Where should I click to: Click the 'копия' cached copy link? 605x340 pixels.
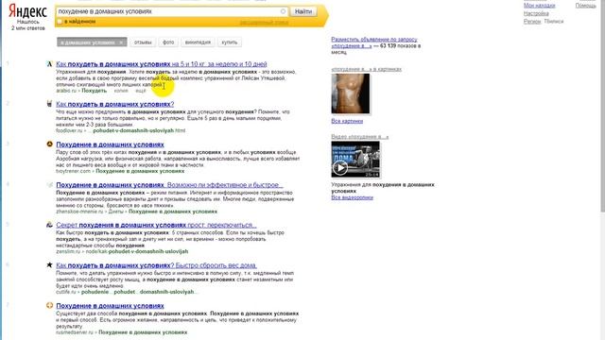[121, 91]
